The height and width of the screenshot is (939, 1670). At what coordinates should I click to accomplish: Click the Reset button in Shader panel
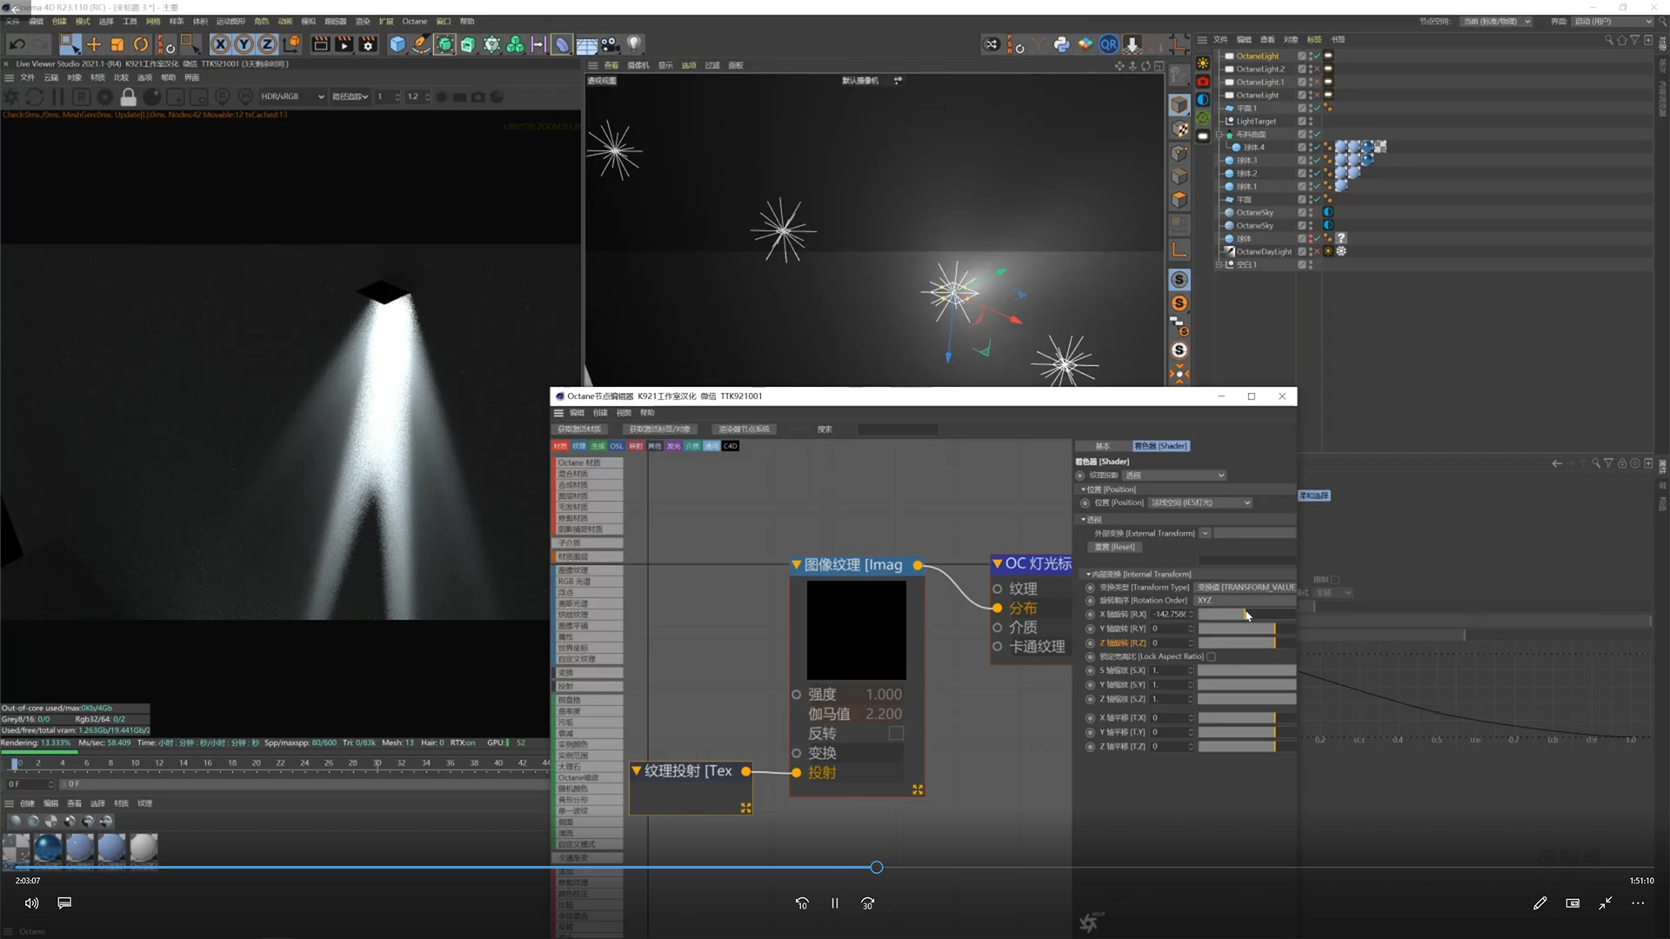pos(1114,547)
